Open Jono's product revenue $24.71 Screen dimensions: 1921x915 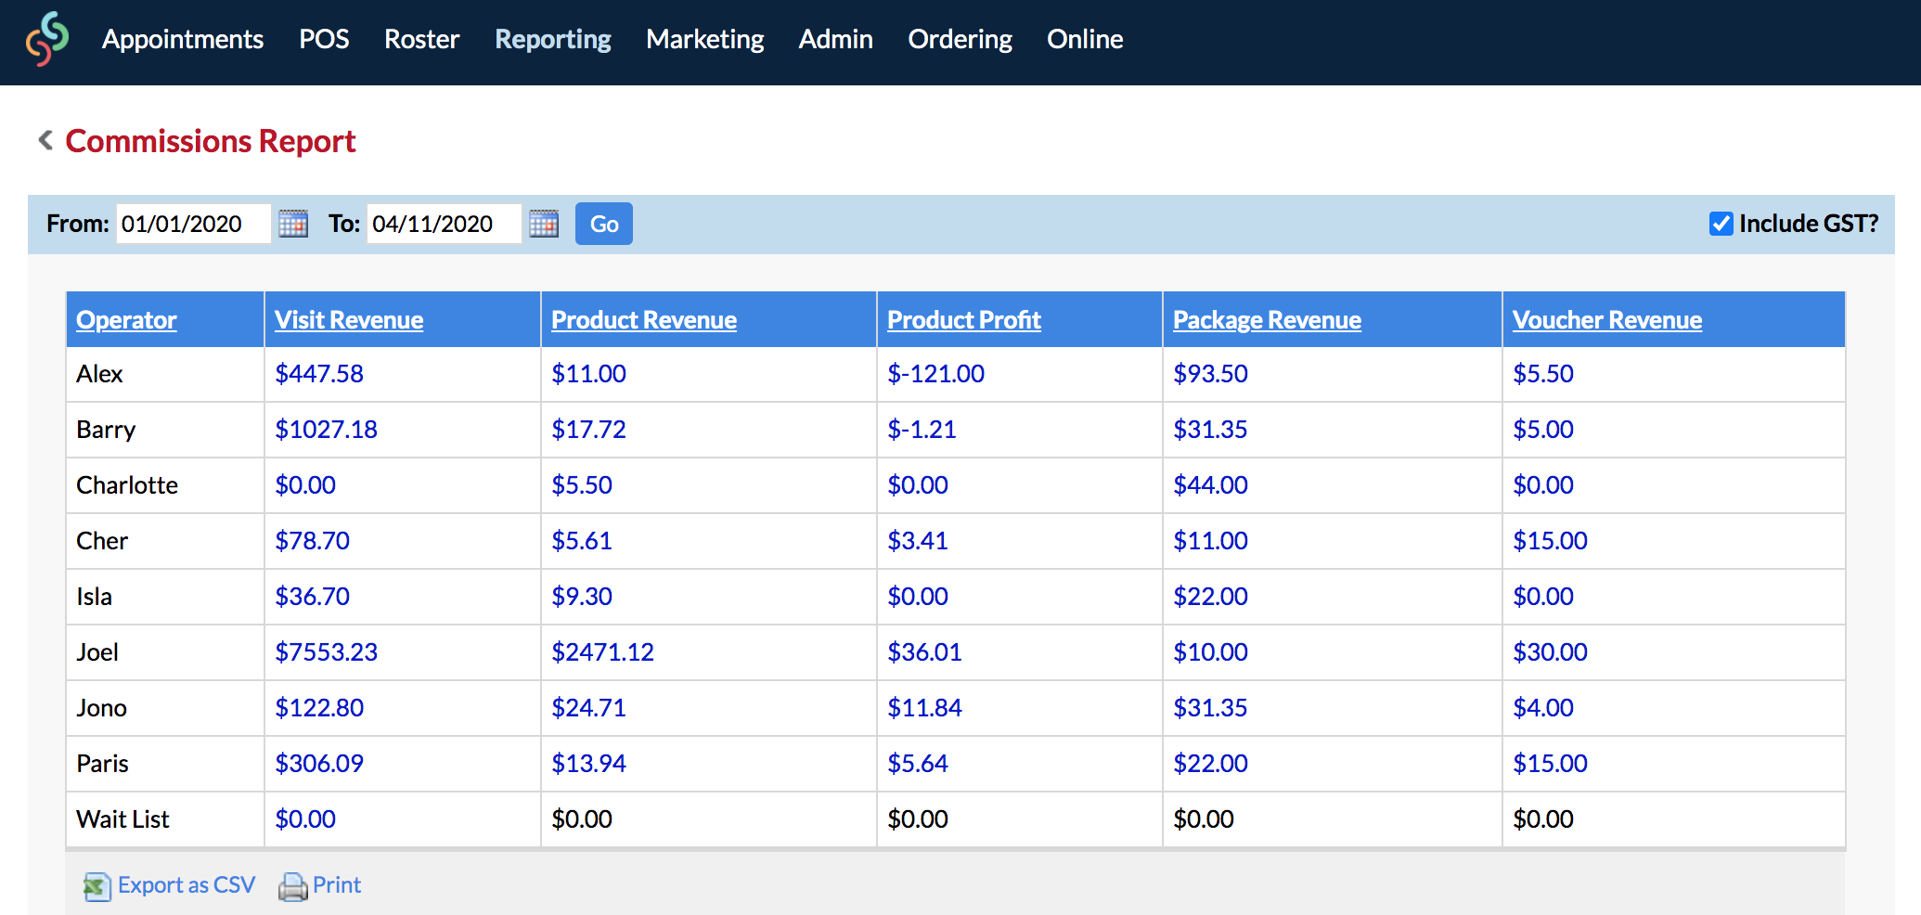588,708
